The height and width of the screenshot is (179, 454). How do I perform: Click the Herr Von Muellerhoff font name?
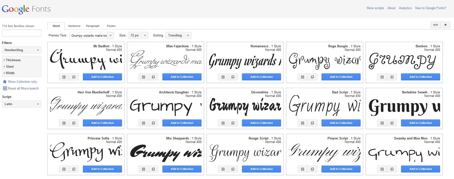tap(93, 92)
